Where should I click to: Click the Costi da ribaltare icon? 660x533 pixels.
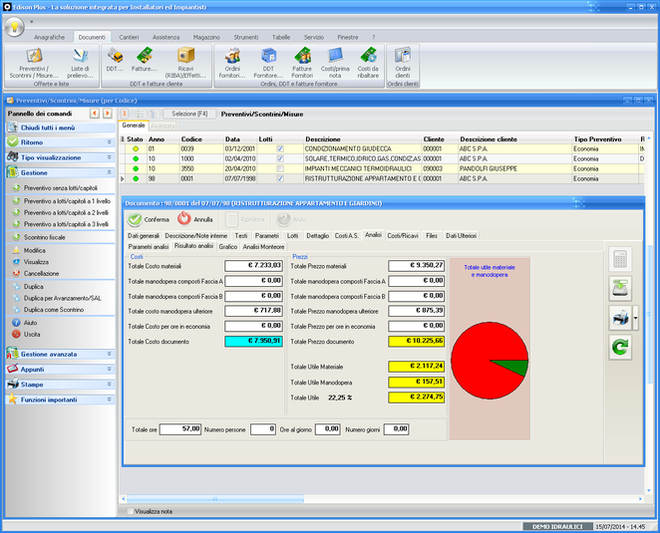[368, 56]
